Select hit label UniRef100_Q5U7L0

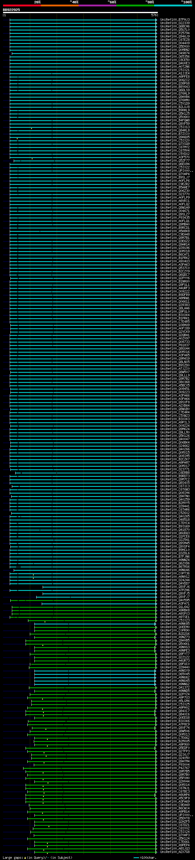pos(175,30)
